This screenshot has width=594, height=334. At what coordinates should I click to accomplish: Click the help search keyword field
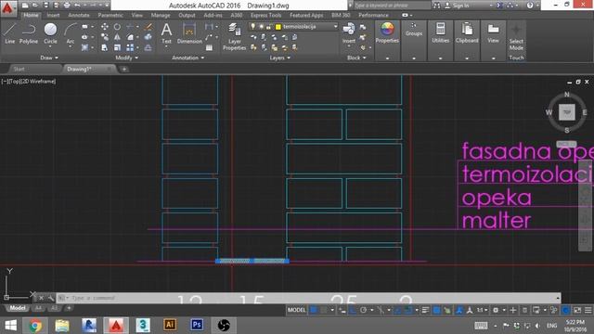coord(392,6)
